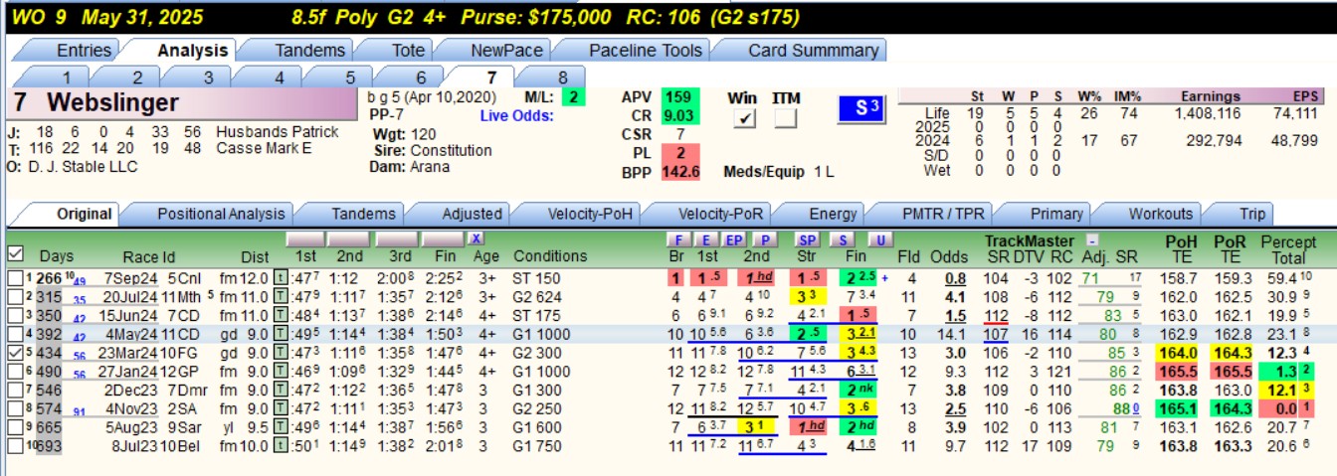Viewport: 1337px width, 476px height.
Task: Check the ITM checkbox
Action: (x=786, y=118)
